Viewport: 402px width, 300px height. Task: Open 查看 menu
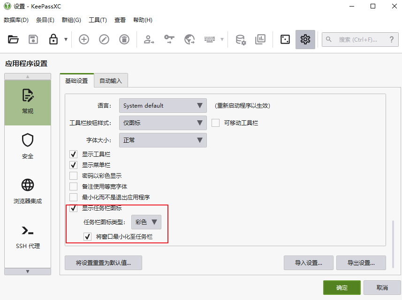coord(120,20)
